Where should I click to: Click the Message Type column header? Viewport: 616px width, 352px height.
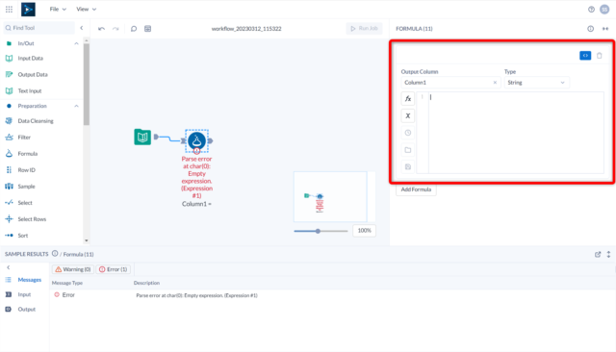point(67,283)
